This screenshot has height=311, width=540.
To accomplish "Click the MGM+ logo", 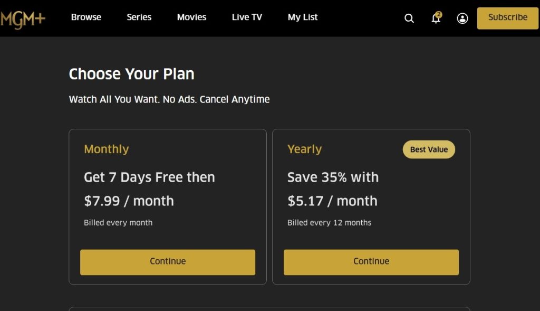I will [24, 17].
